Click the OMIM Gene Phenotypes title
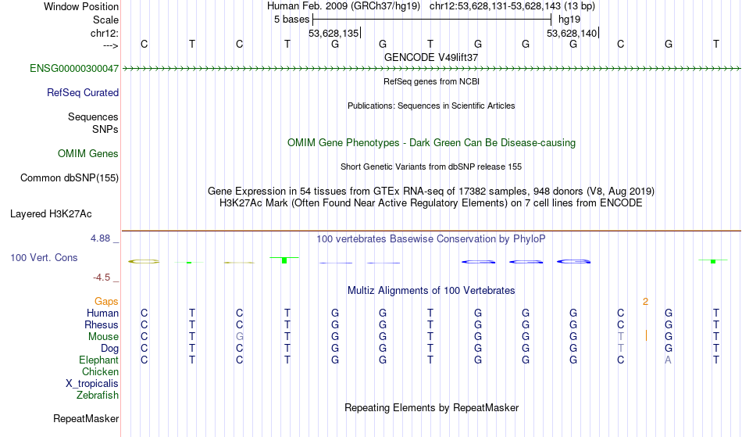Image resolution: width=742 pixels, height=437 pixels. [x=431, y=143]
